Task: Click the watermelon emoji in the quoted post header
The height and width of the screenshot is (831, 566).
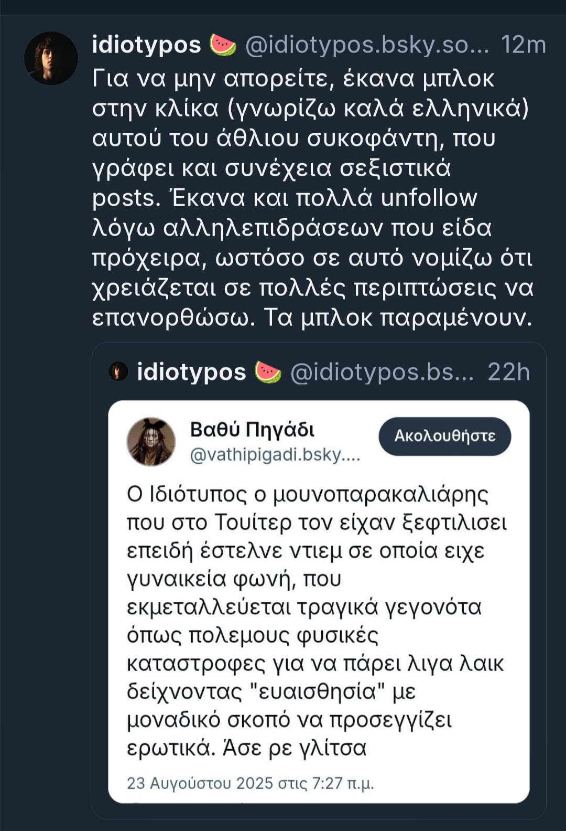Action: 268,372
